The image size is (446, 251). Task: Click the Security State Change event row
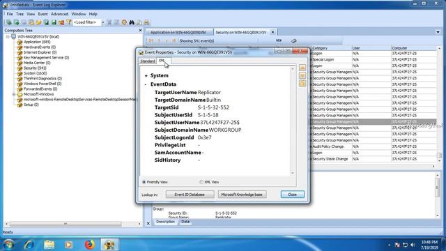point(374,159)
